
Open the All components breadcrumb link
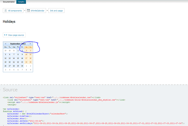coord(13,11)
